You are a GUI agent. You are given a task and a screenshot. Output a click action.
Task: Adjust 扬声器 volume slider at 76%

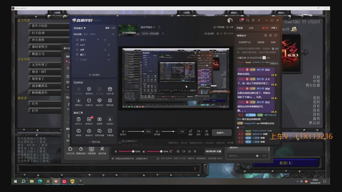pos(169,131)
